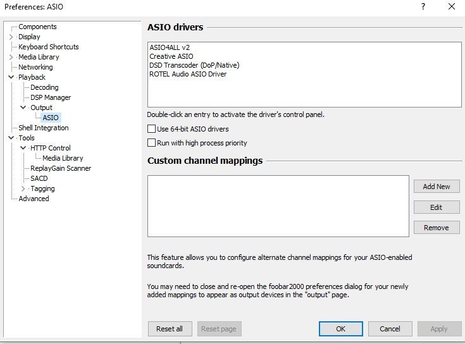Toggle Run with high process priority
This screenshot has height=344, width=465.
(x=152, y=142)
